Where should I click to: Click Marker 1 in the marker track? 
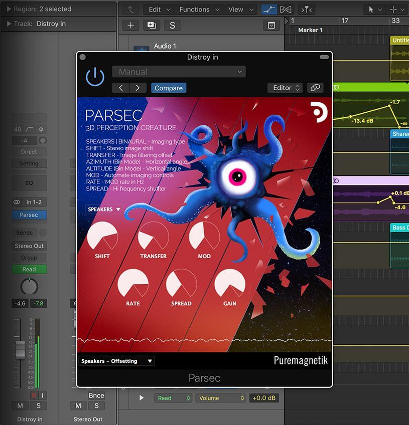point(310,30)
